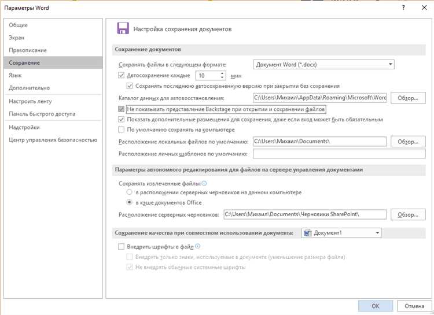
Task: Toggle Не показывать представление Backstage checkbox
Action: tap(122, 109)
